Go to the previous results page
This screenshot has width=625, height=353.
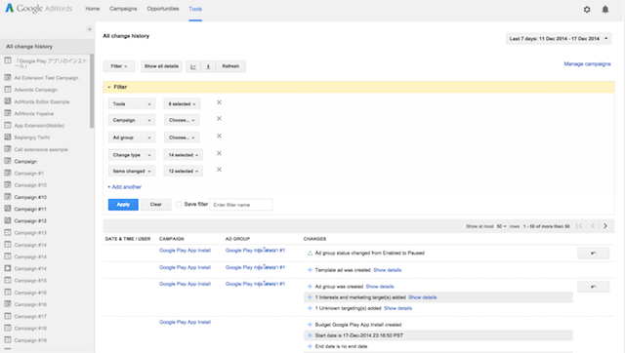[593, 226]
